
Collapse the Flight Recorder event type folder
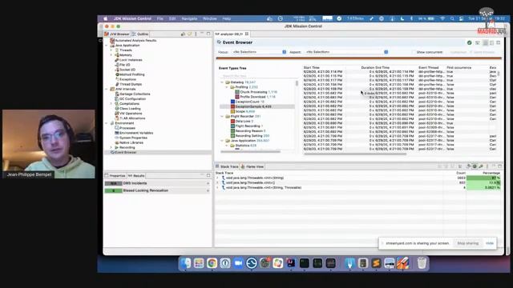coord(222,116)
